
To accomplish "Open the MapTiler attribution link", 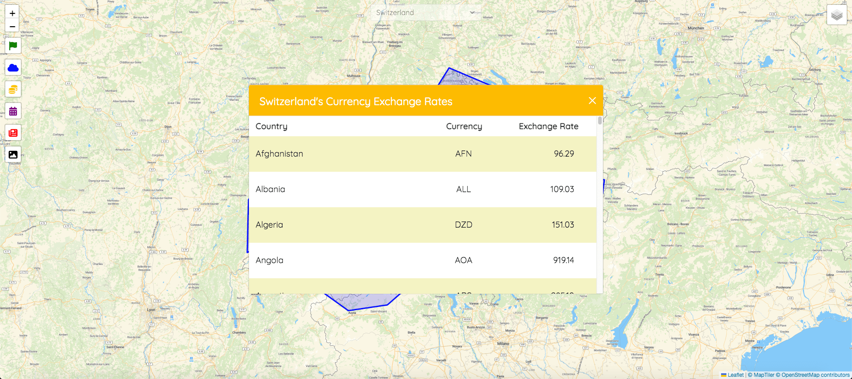I will click(x=764, y=375).
